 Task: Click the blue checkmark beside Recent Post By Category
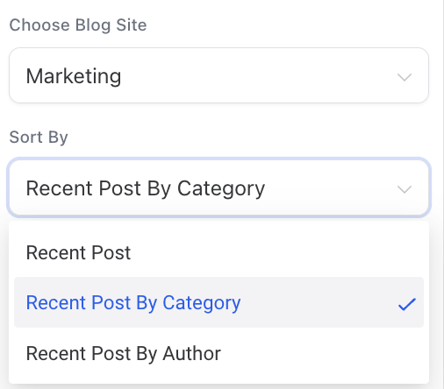[407, 304]
